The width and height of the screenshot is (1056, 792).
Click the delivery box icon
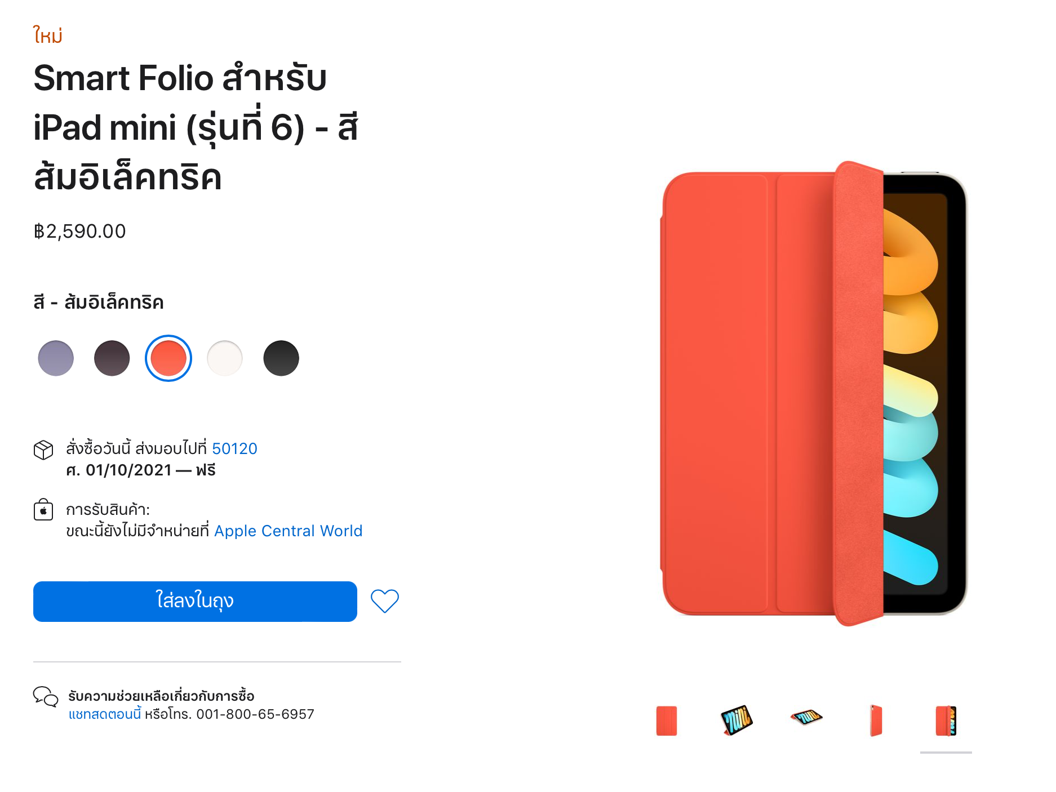43,450
